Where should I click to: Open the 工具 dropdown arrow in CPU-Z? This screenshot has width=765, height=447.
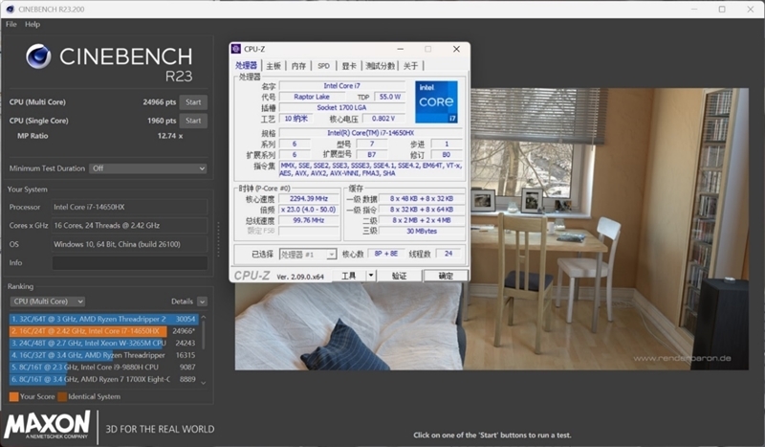coord(371,276)
